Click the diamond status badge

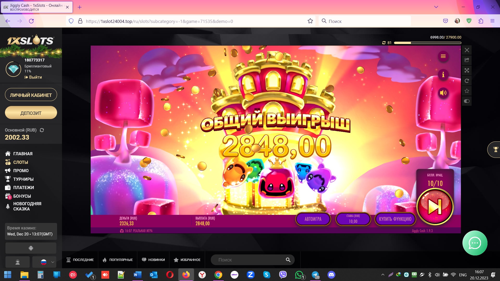click(13, 69)
